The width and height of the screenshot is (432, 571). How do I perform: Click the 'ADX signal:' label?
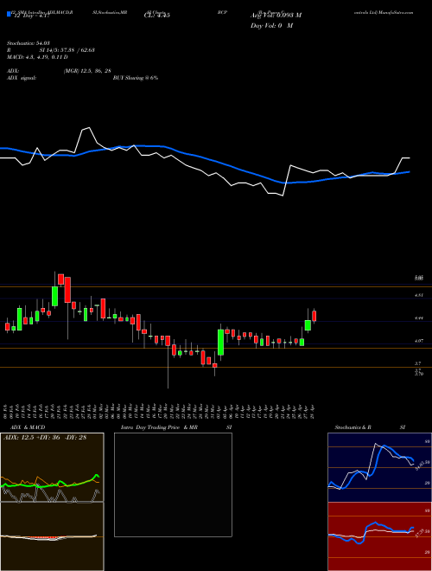[22, 78]
